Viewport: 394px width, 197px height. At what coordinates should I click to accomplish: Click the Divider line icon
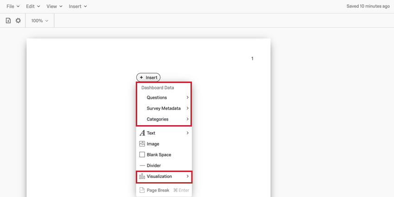(x=142, y=165)
